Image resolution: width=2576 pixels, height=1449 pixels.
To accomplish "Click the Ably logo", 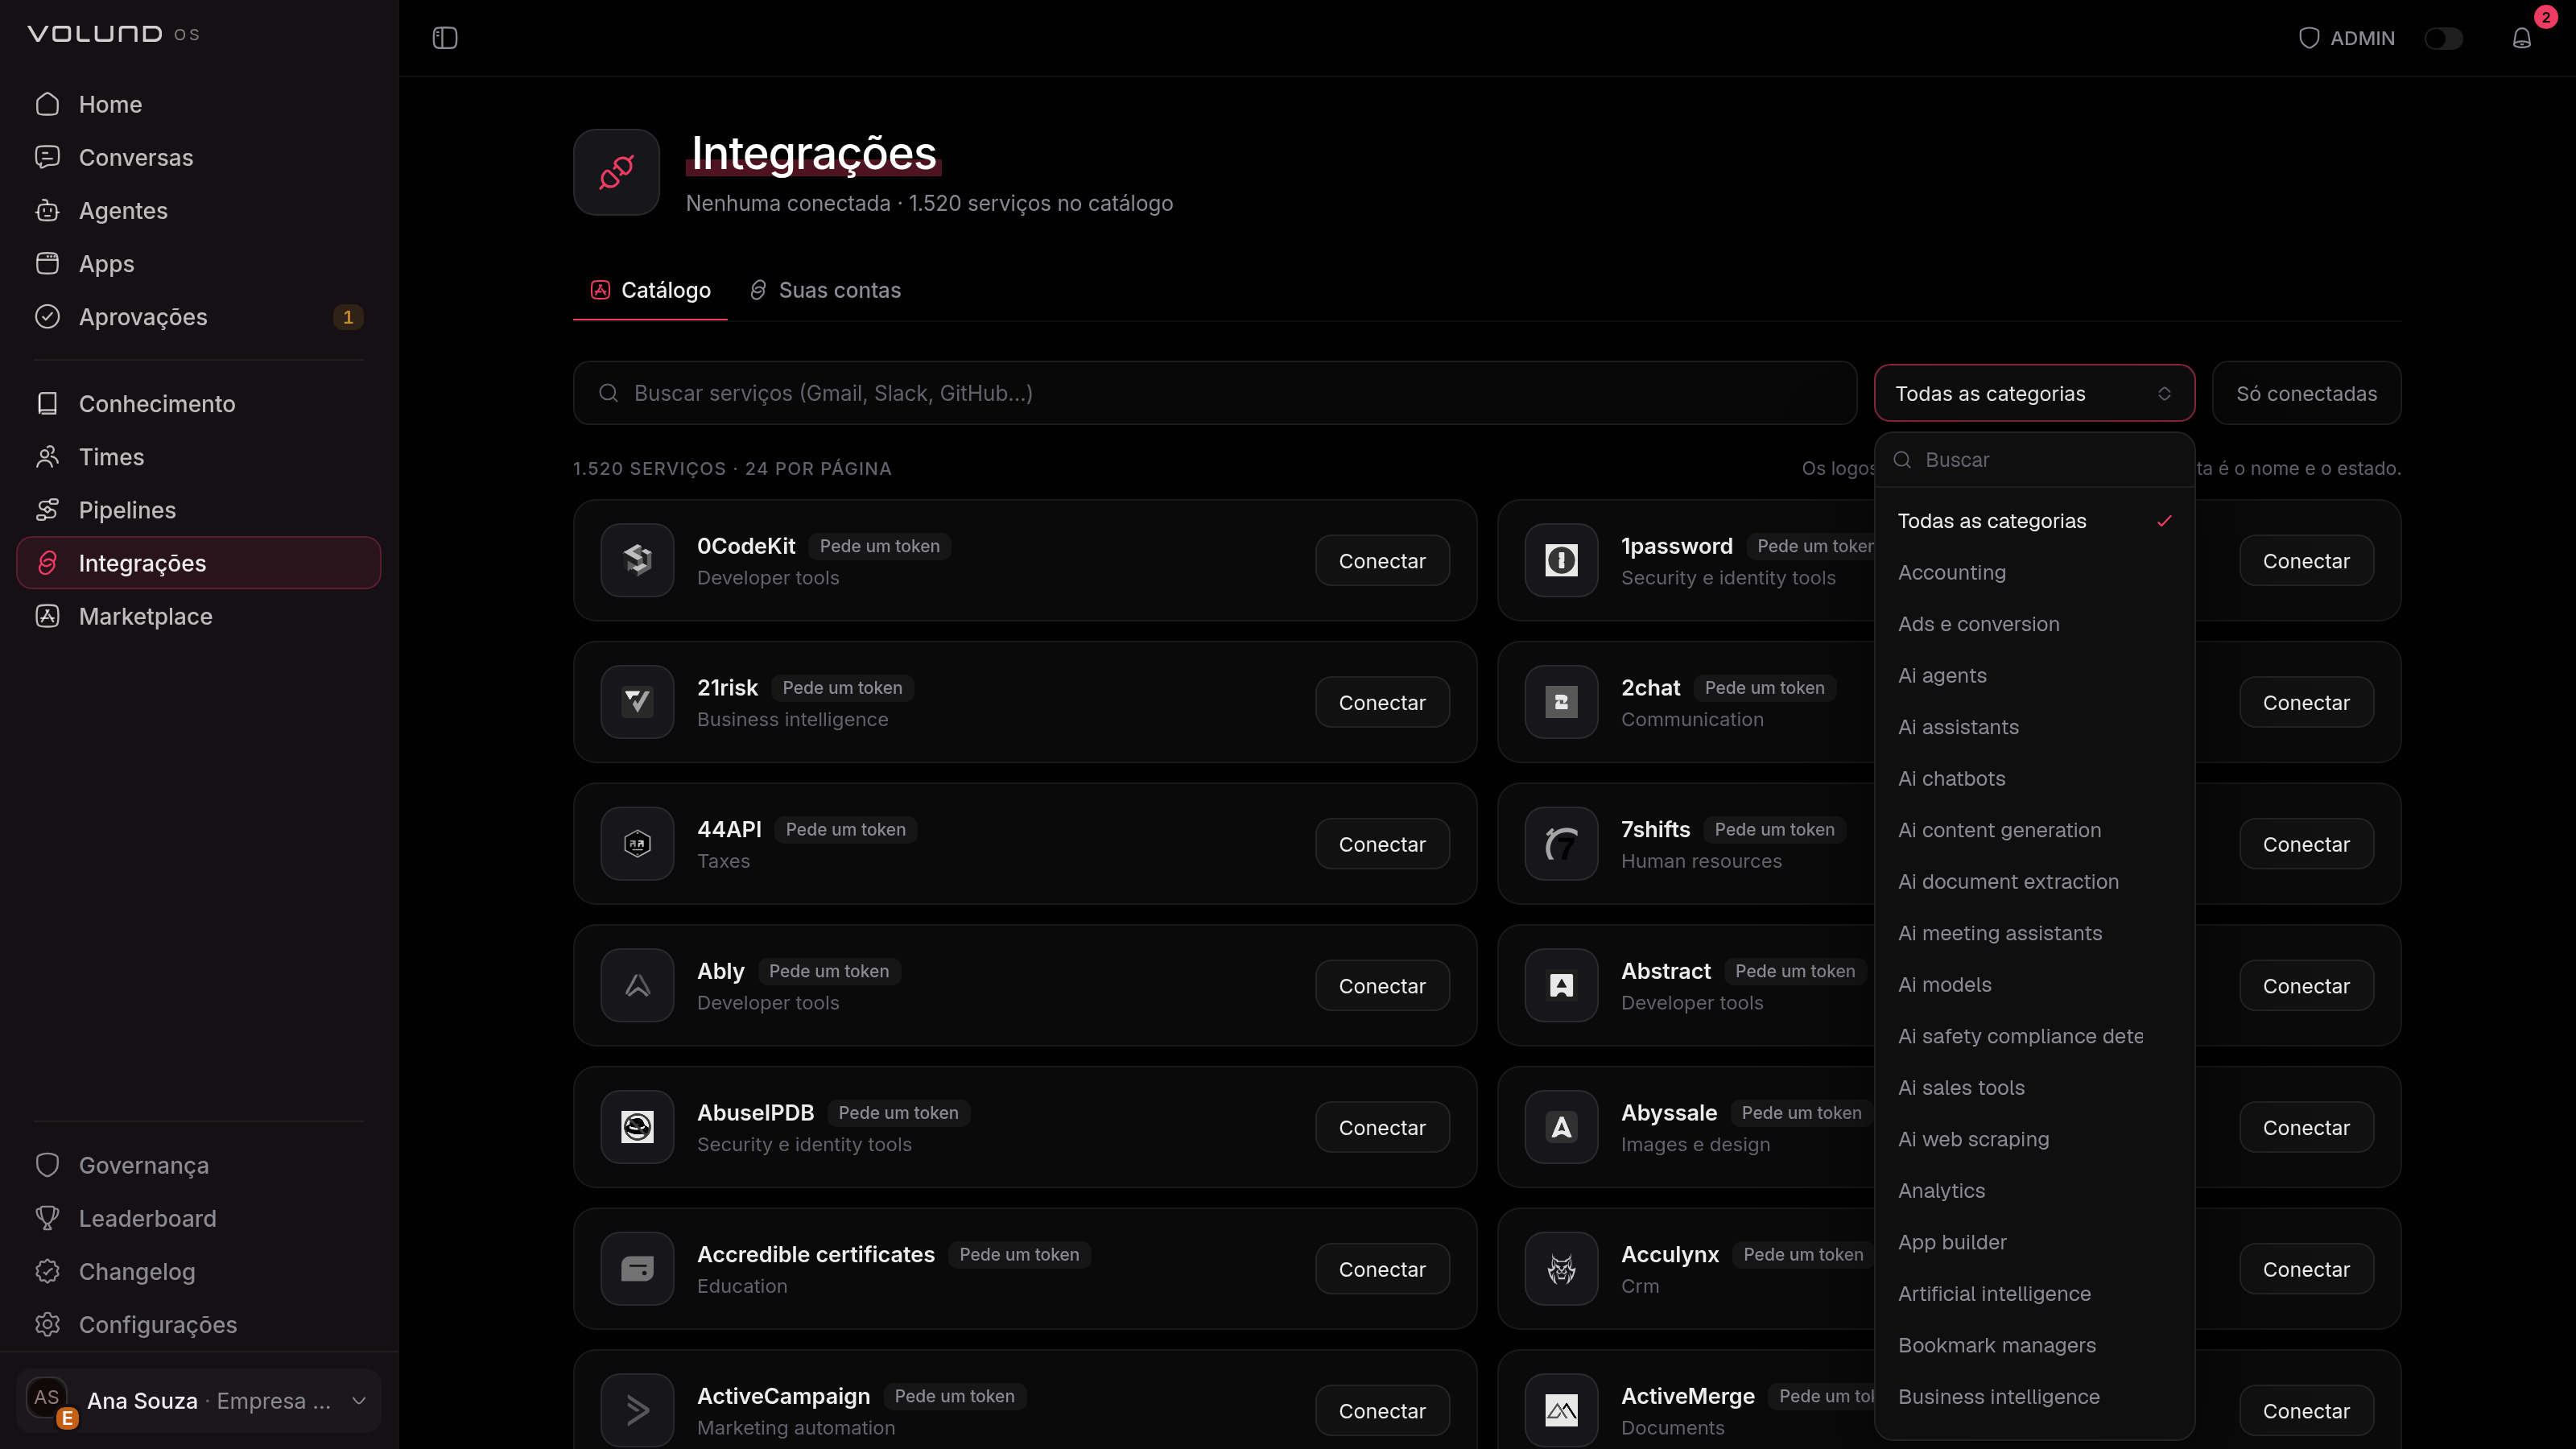I will pyautogui.click(x=637, y=986).
